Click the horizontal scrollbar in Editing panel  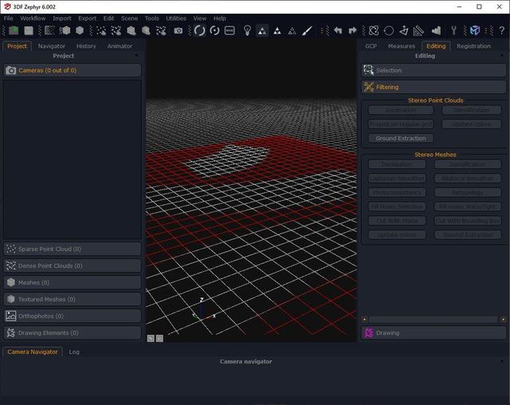click(x=434, y=319)
